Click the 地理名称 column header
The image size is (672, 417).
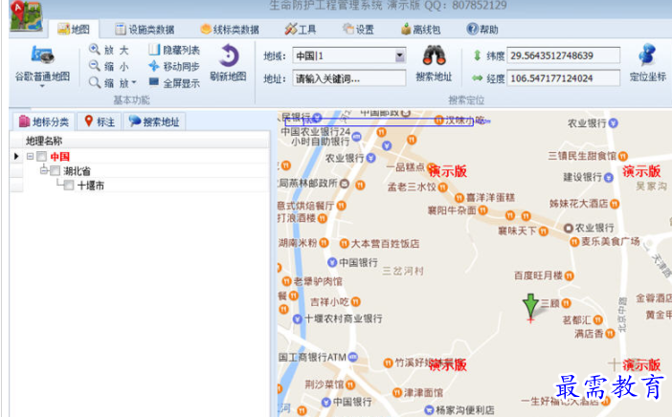tap(146, 141)
